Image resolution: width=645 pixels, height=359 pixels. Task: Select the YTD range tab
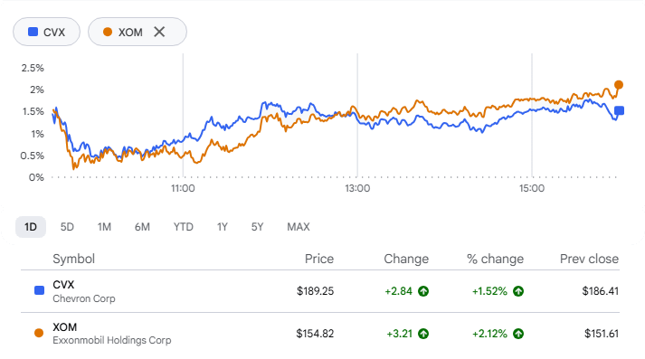(x=183, y=227)
